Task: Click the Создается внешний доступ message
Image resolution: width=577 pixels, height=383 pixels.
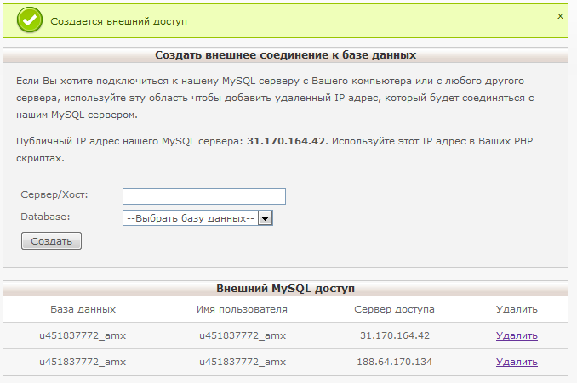Action: click(x=118, y=21)
